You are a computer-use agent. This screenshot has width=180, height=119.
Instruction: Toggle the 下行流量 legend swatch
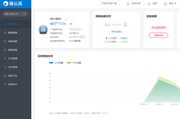point(69,63)
